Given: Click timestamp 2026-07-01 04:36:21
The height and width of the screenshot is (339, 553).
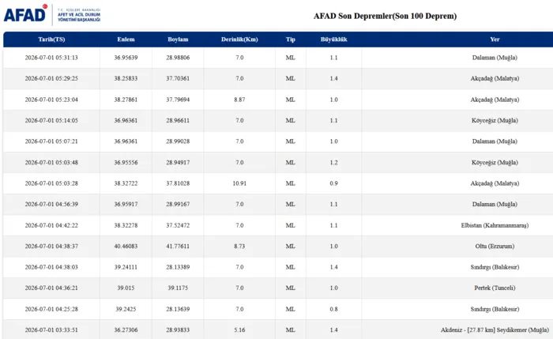Looking at the screenshot, I should 51,288.
